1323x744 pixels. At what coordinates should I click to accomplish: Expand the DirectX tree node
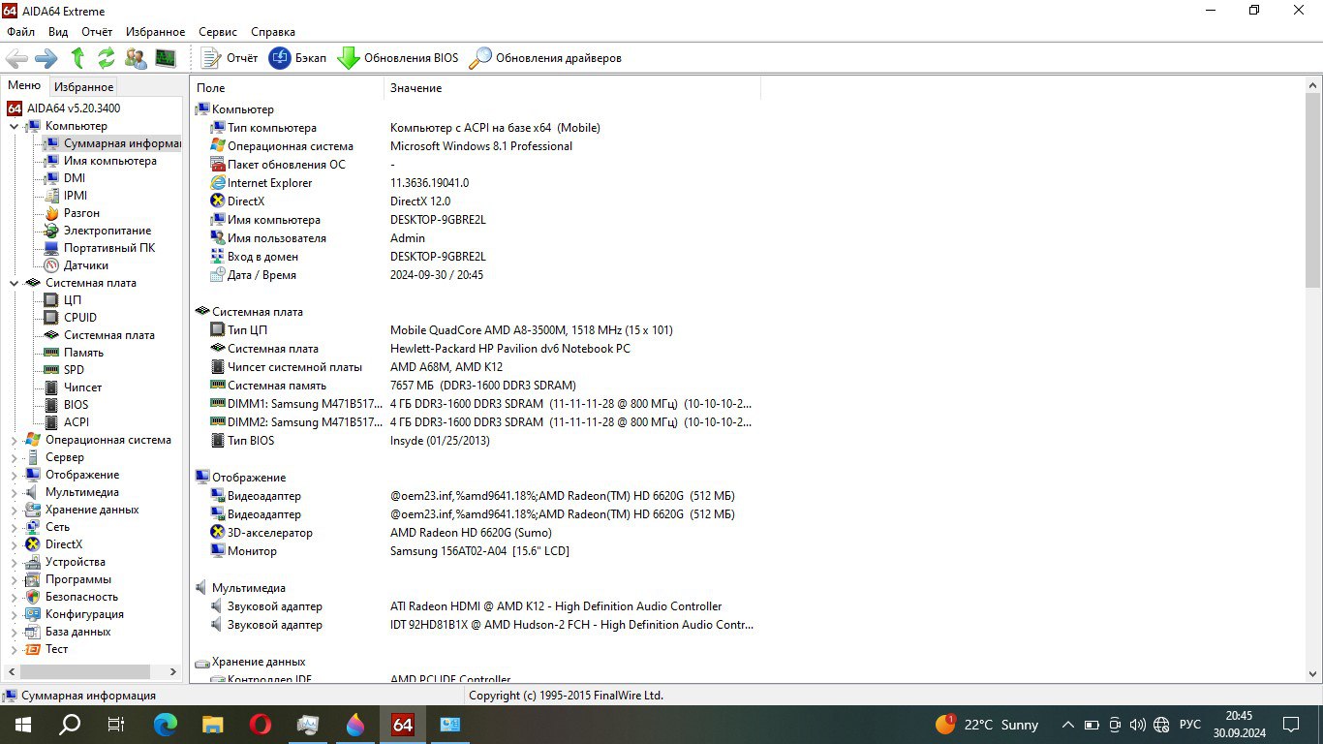click(x=14, y=544)
